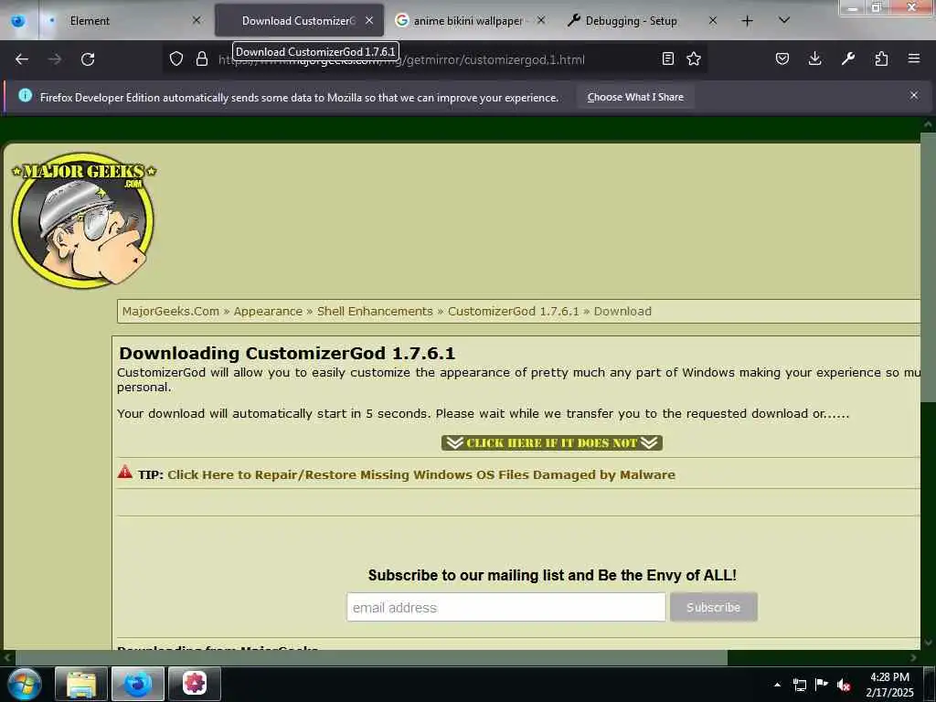936x702 pixels.
Task: Open the clock showing 4:28 PM
Action: (x=889, y=685)
